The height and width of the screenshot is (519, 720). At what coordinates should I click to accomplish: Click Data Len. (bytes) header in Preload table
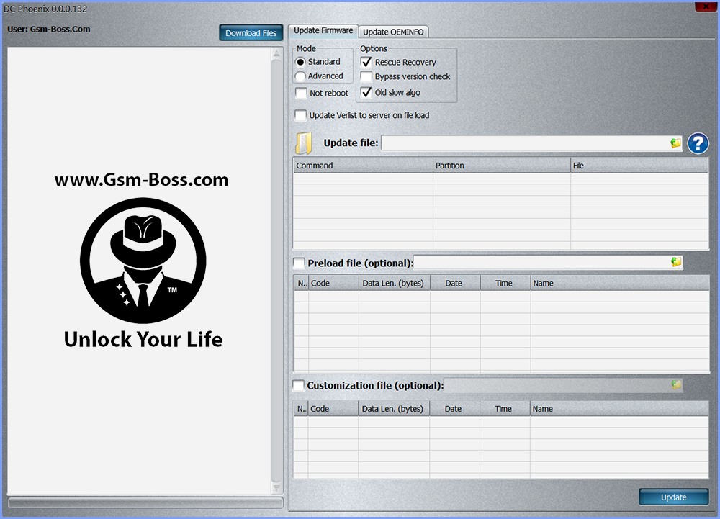point(395,283)
